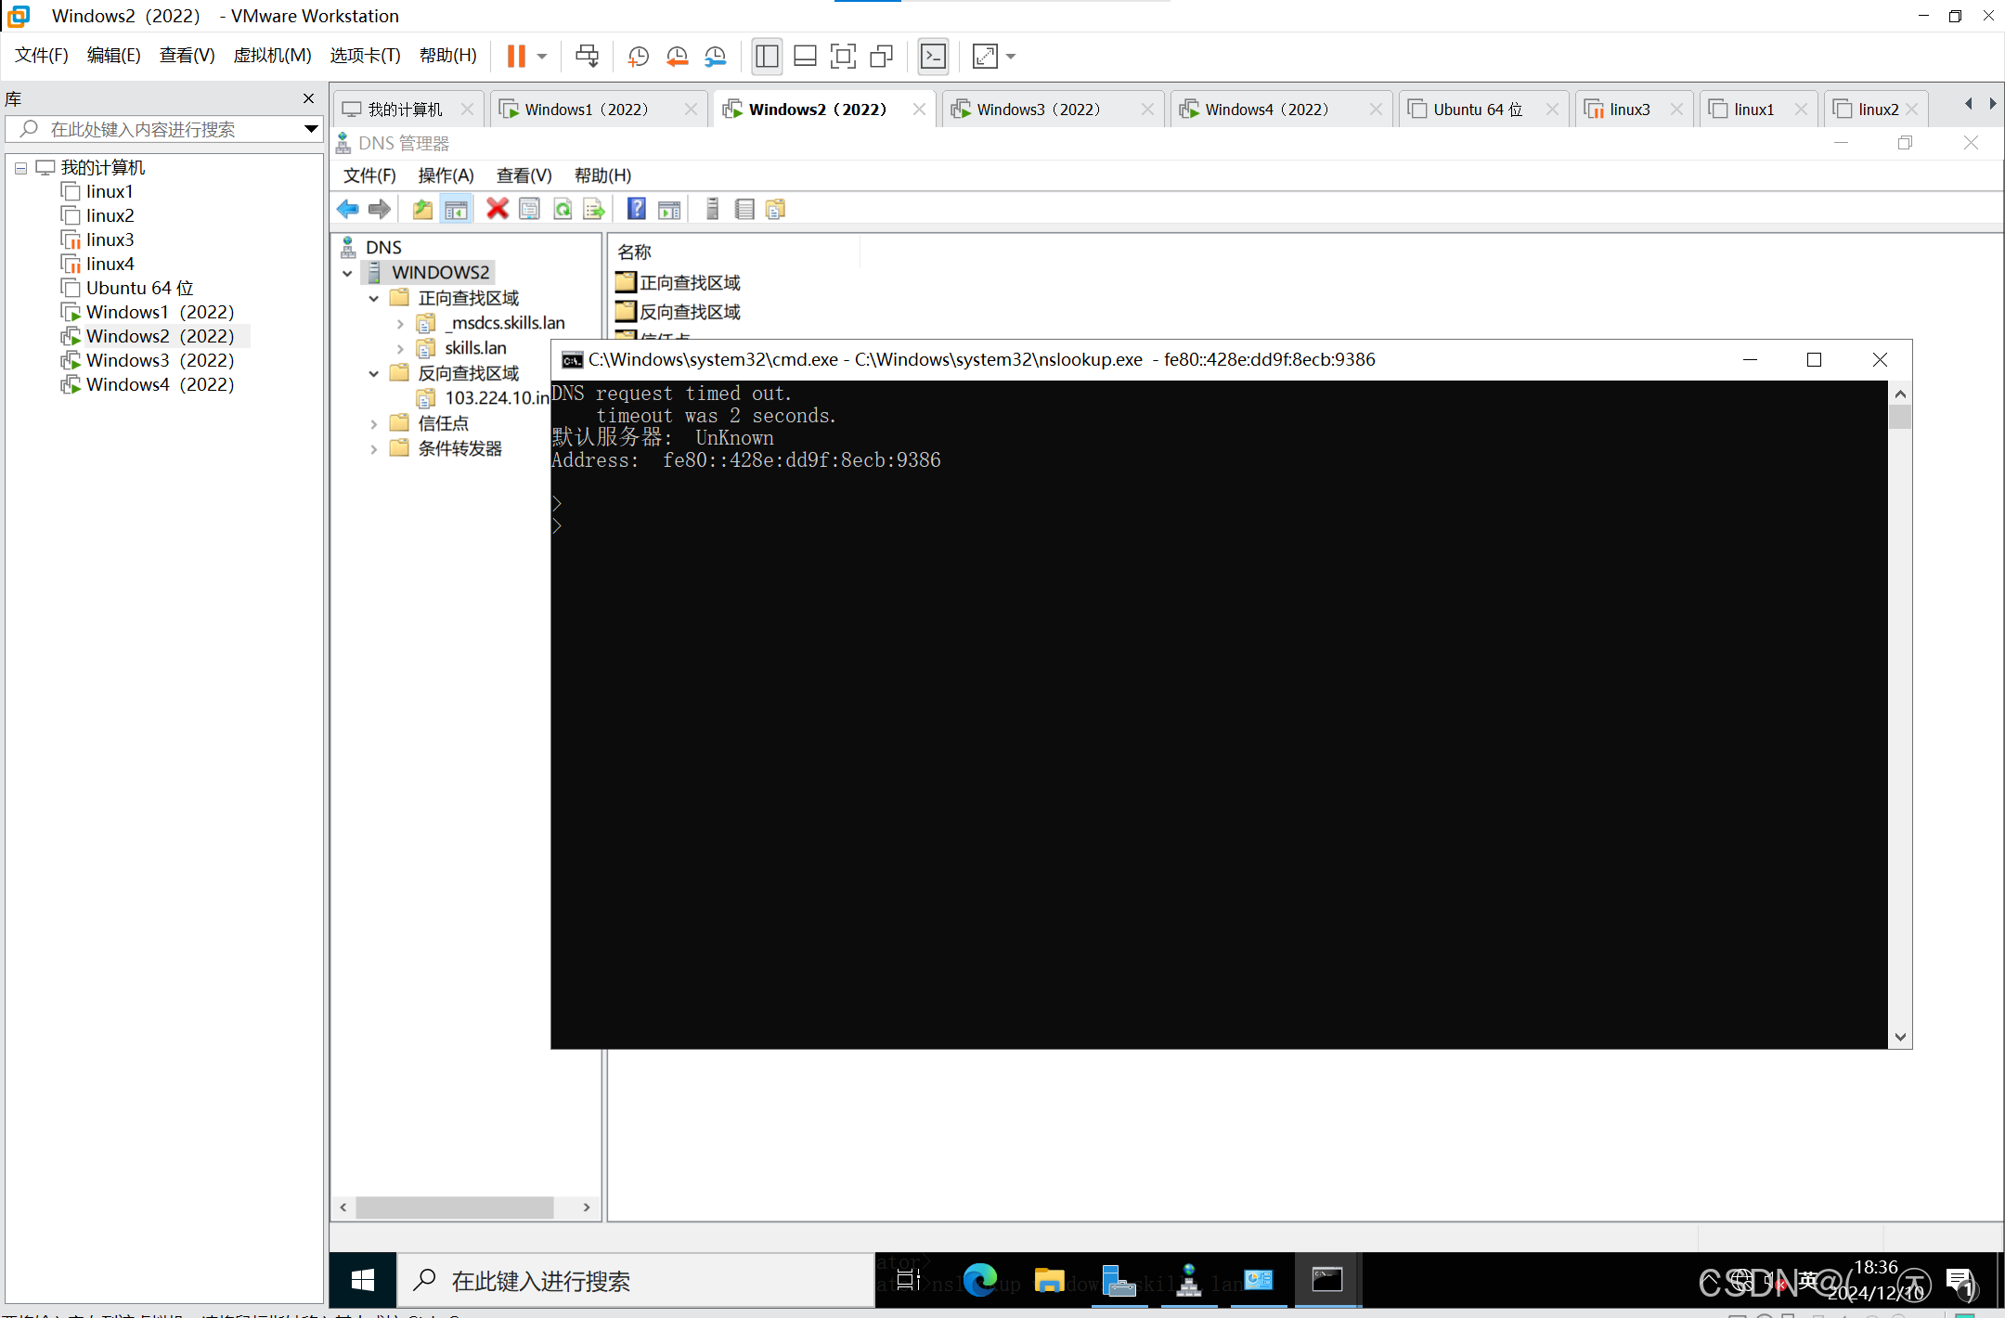Viewport: 2005px width, 1318px height.
Task: Switch to the Windows3 (2022) tab
Action: (1038, 110)
